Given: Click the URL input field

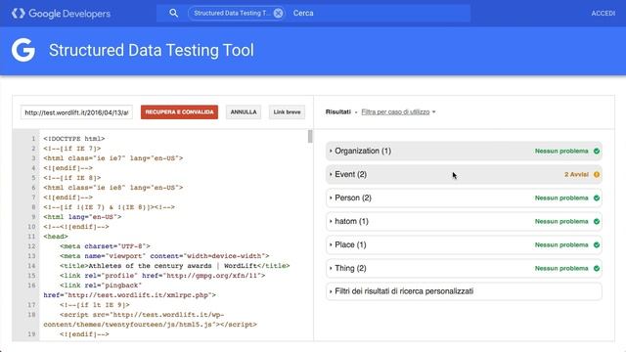Looking at the screenshot, I should pos(76,112).
